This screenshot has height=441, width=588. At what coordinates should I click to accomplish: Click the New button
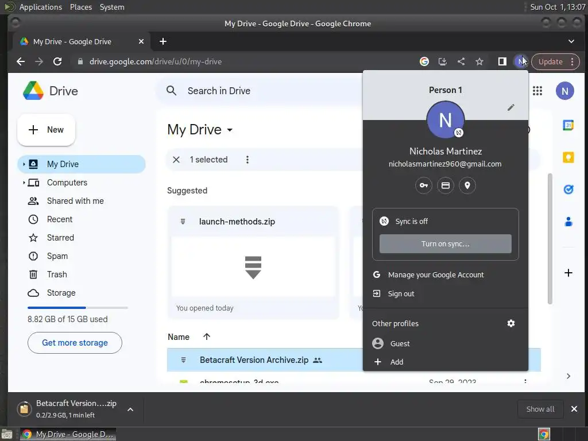(46, 130)
